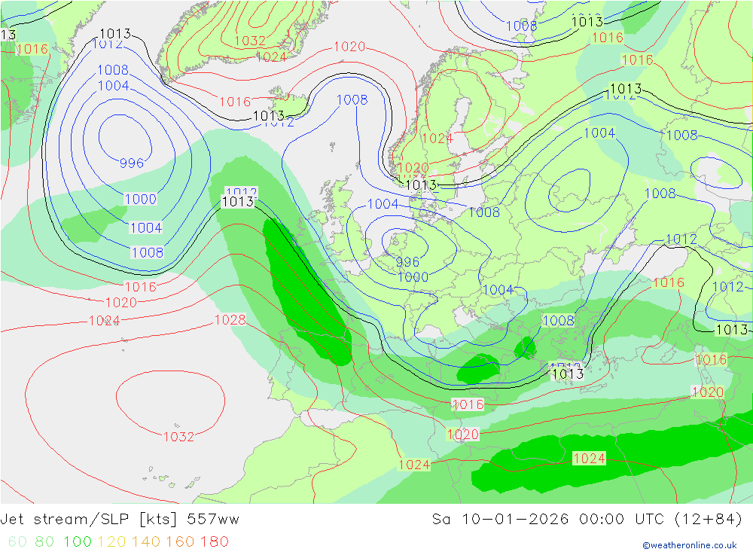Screen dimensions: 753x552
Task: Pick the 160 kts legend value
Action: point(180,541)
